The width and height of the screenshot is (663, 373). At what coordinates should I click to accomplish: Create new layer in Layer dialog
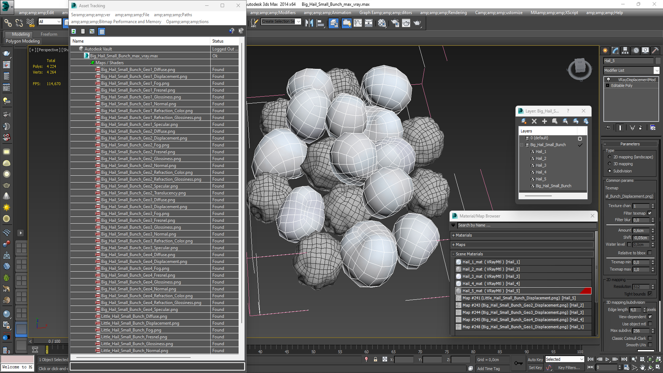tap(524, 121)
